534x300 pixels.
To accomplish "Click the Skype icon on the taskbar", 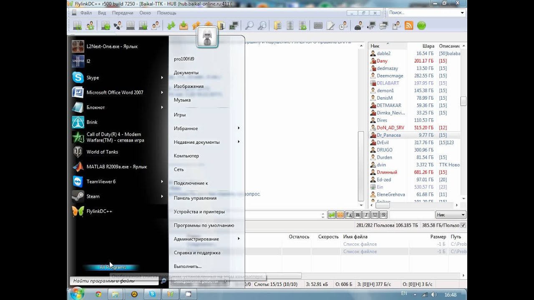I will [152, 294].
